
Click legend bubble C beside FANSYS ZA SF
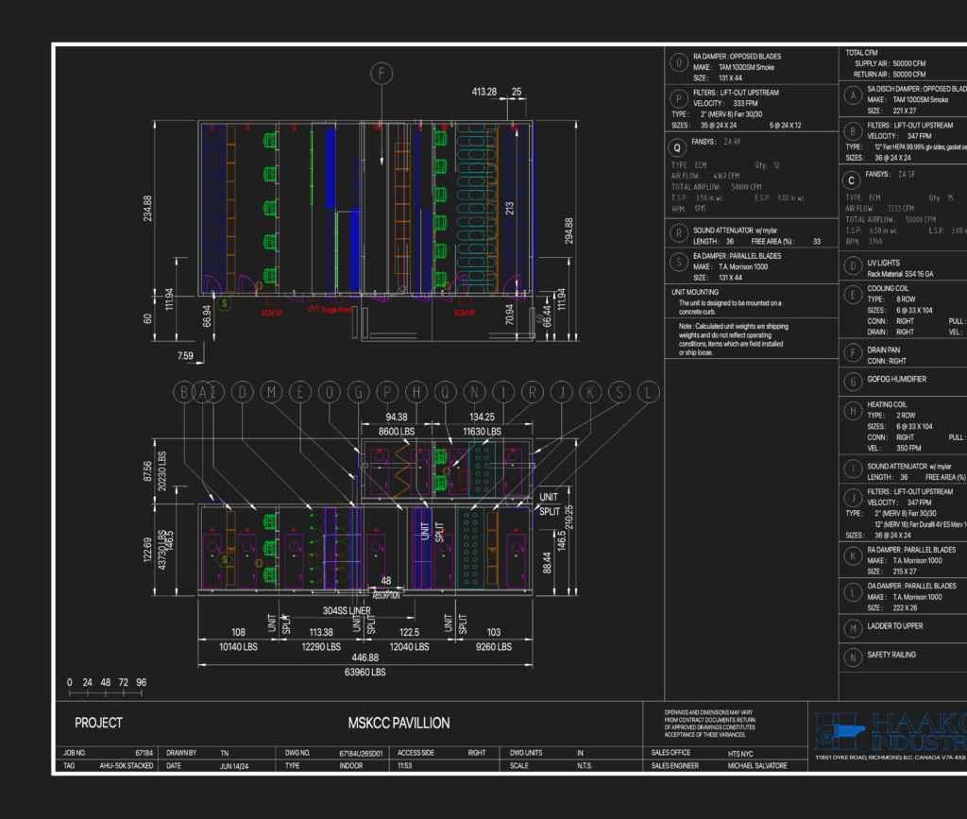tap(852, 180)
